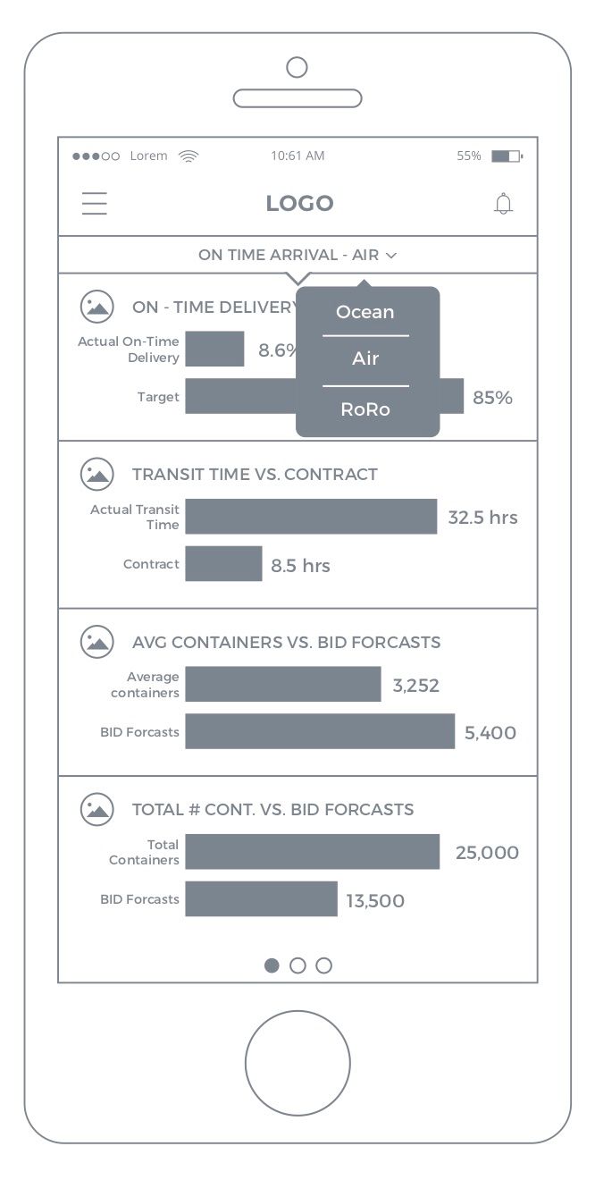Click the Total # Cont. image icon
Image resolution: width=595 pixels, height=1180 pixels.
point(97,809)
